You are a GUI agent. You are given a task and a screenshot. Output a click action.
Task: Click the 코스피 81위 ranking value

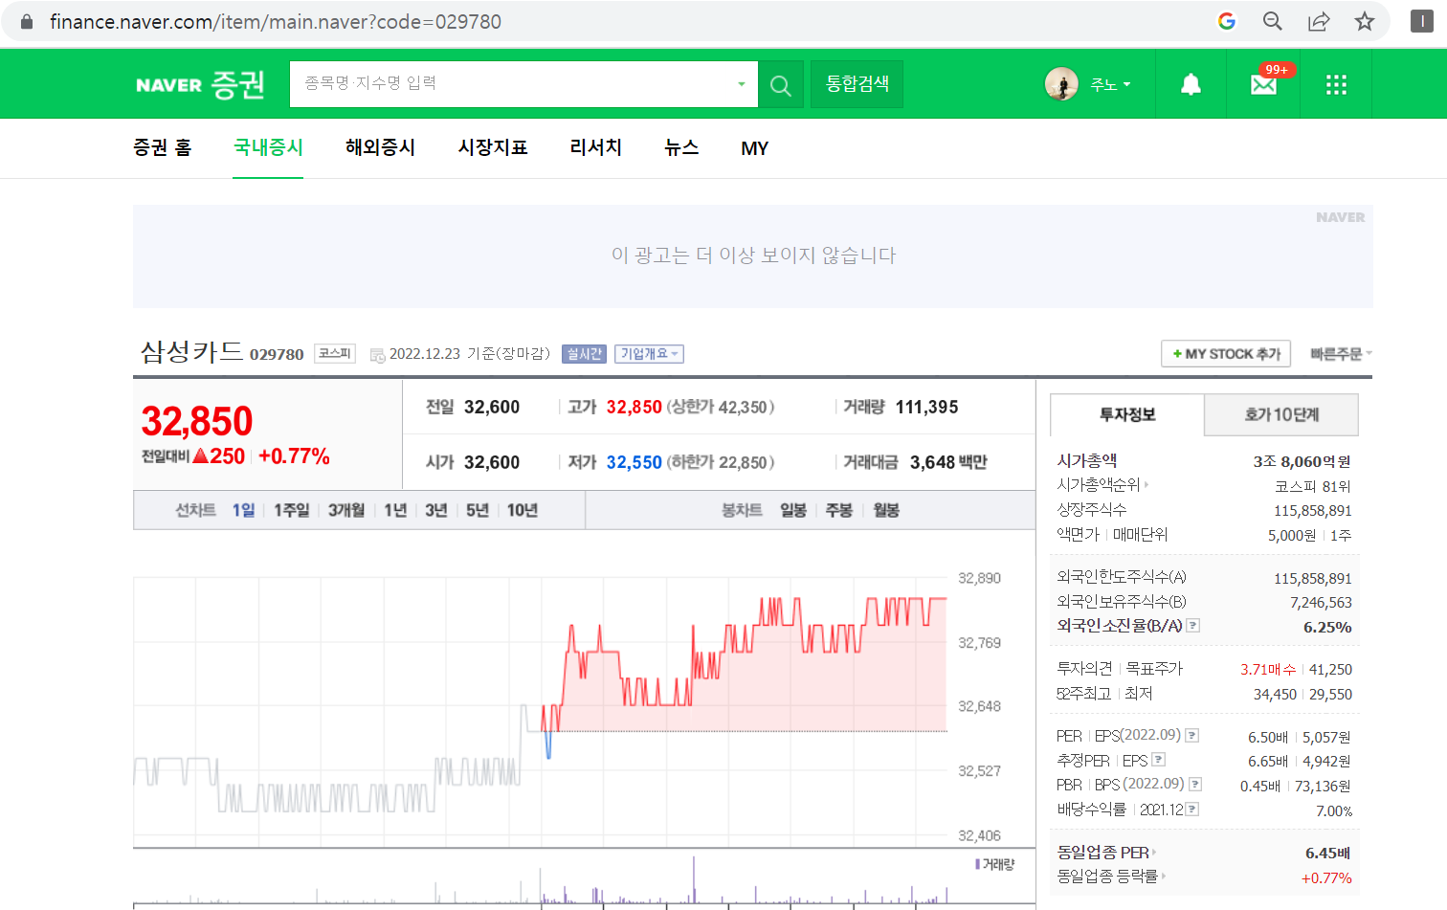tap(1313, 486)
